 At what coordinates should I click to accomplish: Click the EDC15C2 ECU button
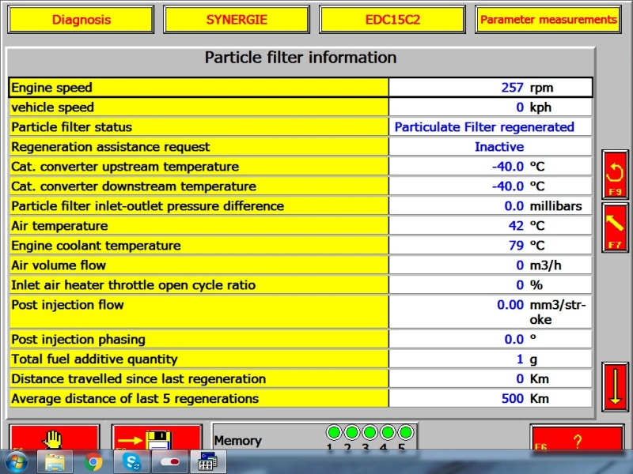pos(392,19)
